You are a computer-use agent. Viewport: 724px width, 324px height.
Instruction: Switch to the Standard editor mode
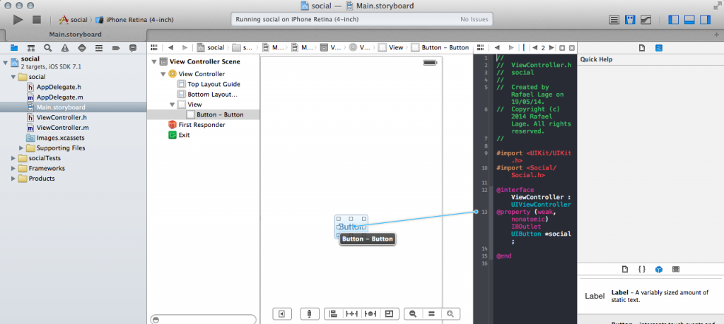tap(614, 20)
